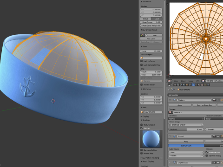Open the Object properties tab
This screenshot has height=167, width=223.
point(187,85)
